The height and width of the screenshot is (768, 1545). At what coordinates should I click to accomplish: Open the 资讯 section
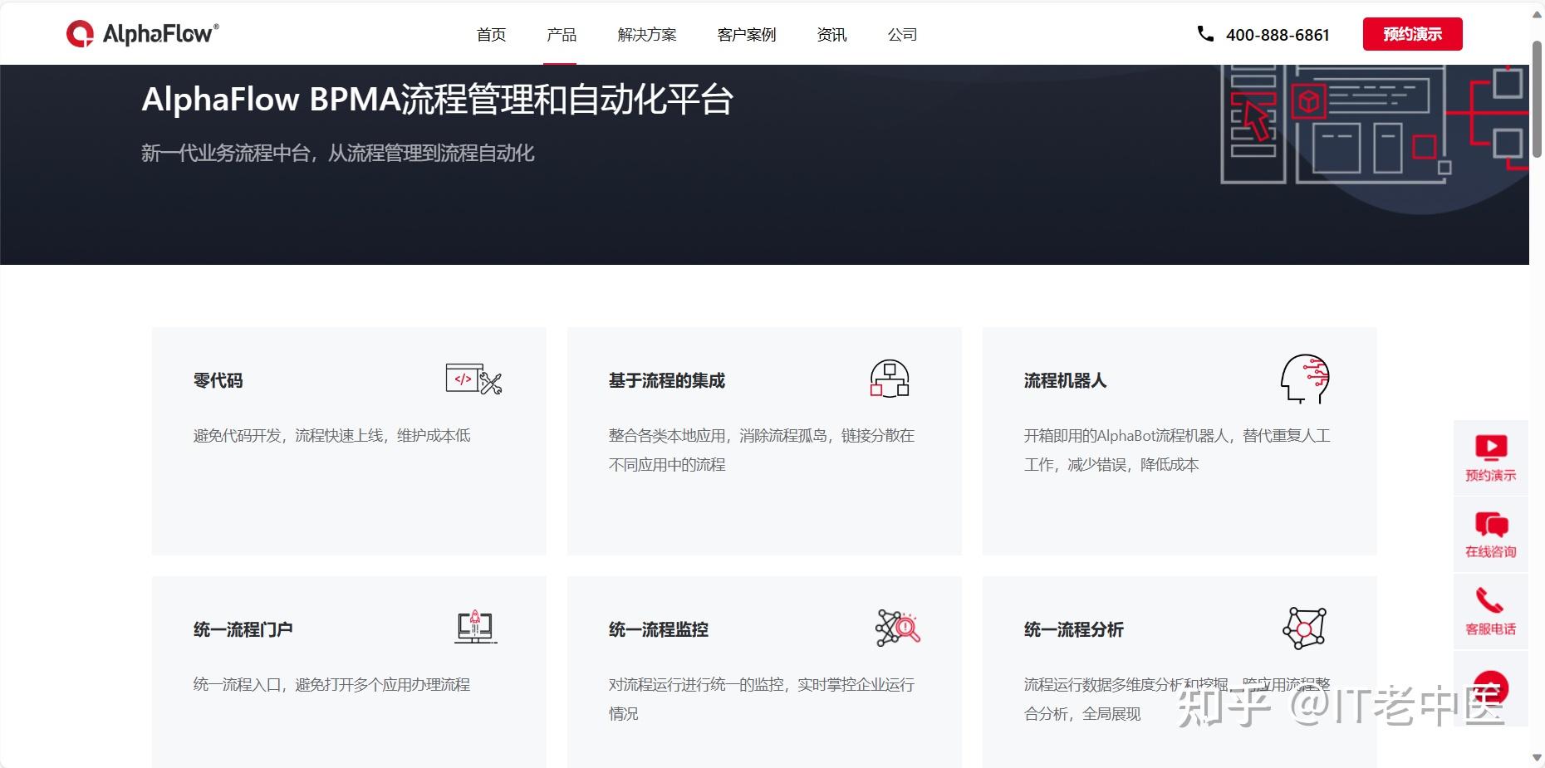pos(831,34)
